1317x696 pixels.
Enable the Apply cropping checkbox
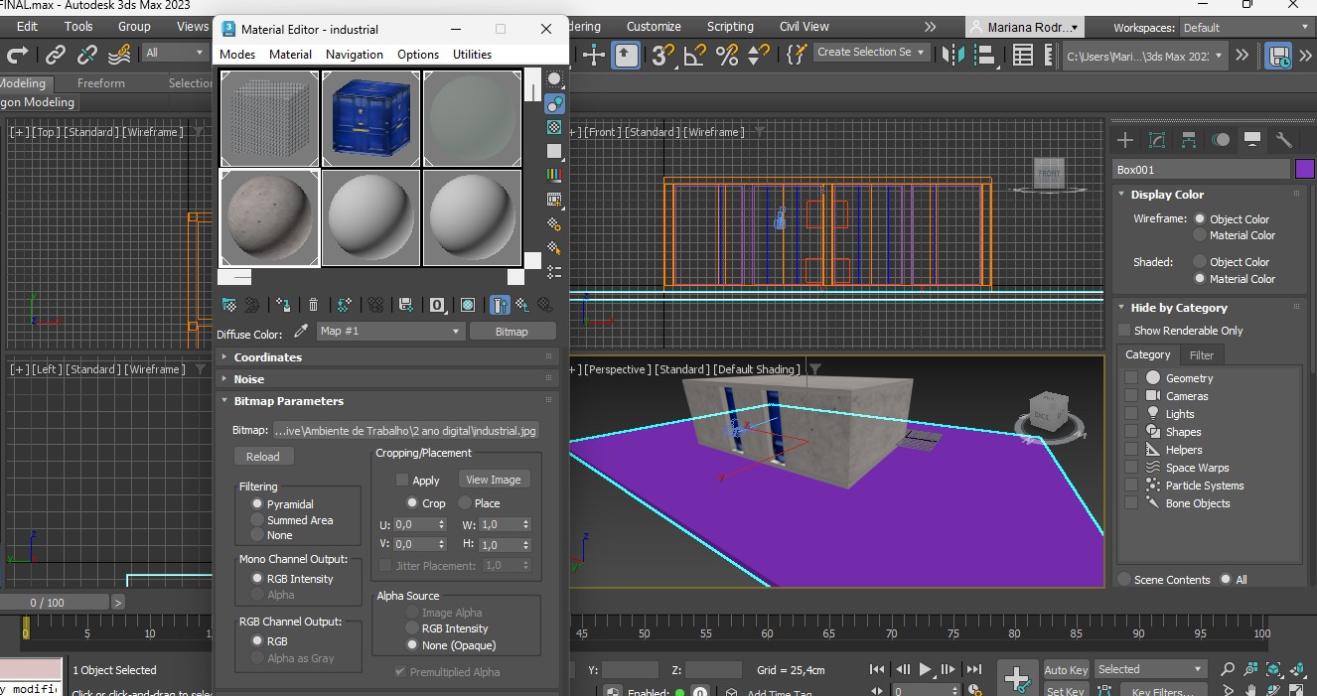[x=402, y=481]
